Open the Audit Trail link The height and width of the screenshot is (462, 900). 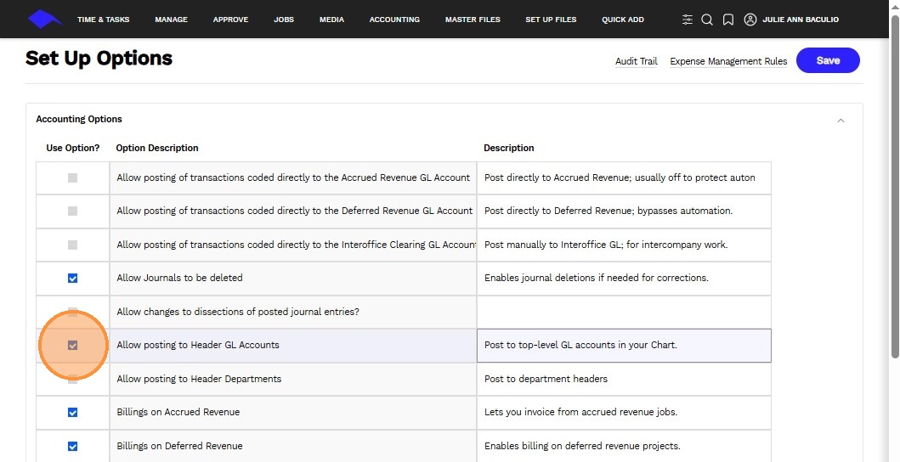pyautogui.click(x=637, y=61)
